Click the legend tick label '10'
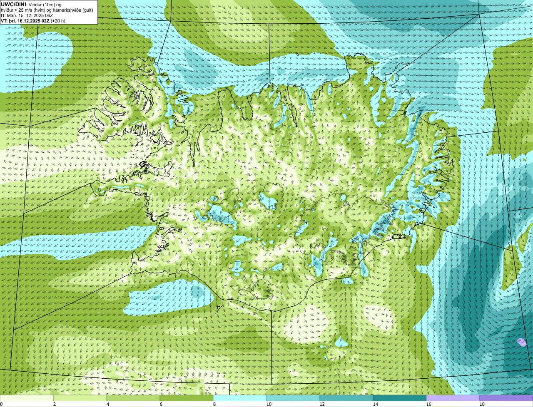The height and width of the screenshot is (407, 533). (x=269, y=404)
